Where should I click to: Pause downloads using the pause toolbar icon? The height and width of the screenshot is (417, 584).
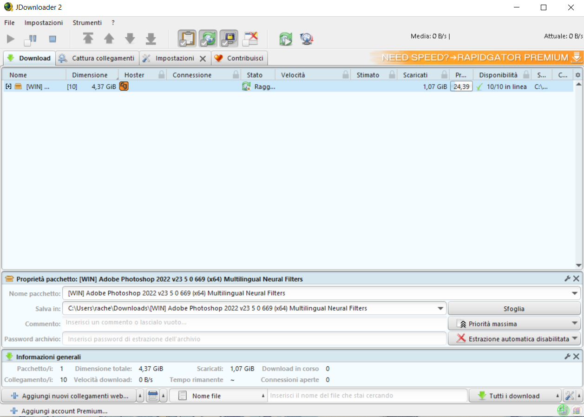point(31,40)
